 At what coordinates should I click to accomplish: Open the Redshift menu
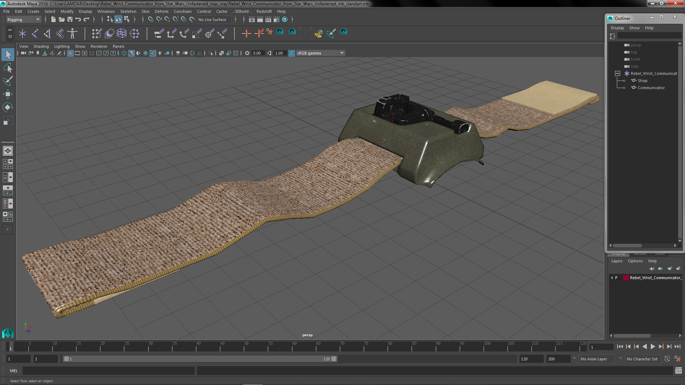tap(264, 11)
